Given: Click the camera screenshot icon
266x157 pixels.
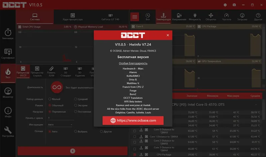Looking at the screenshot, I should click(234, 5).
